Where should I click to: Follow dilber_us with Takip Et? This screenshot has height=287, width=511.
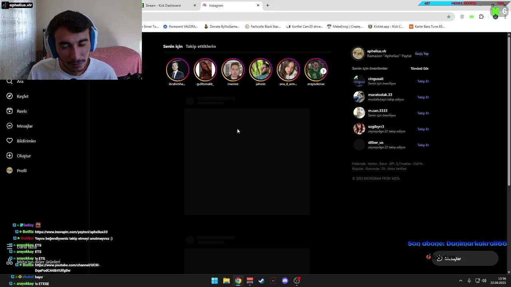click(x=423, y=145)
